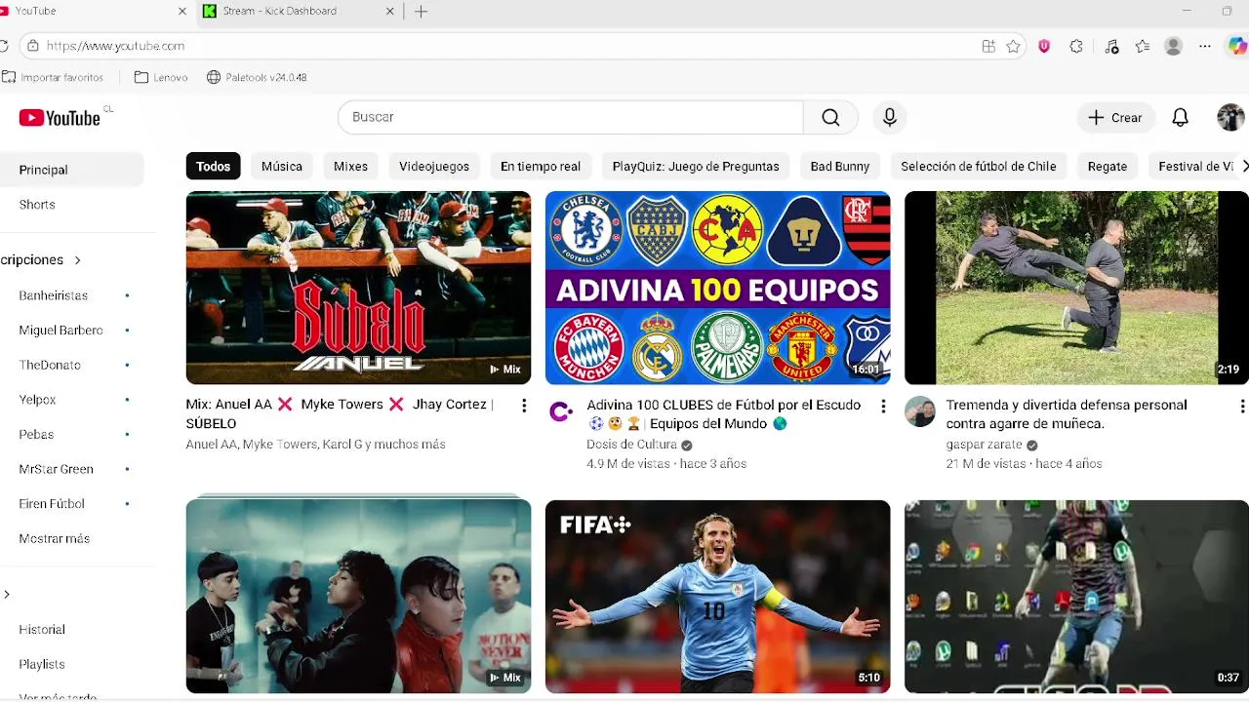
Task: Click the address bar URL
Action: coord(115,46)
